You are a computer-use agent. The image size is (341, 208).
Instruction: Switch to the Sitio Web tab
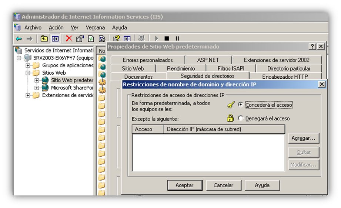pyautogui.click(x=133, y=69)
